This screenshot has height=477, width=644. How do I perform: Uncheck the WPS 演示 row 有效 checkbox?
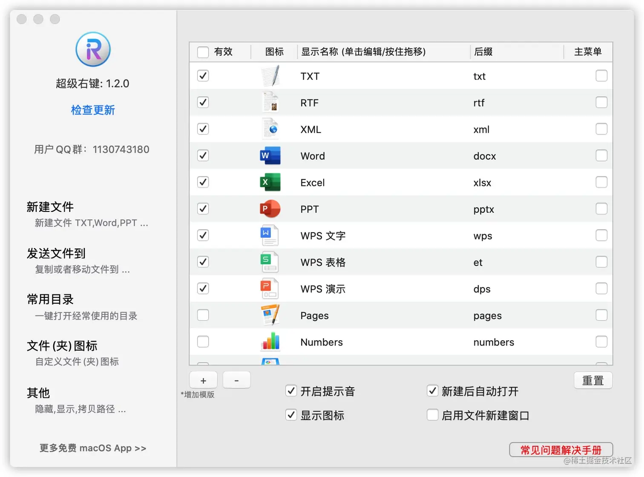(x=203, y=288)
